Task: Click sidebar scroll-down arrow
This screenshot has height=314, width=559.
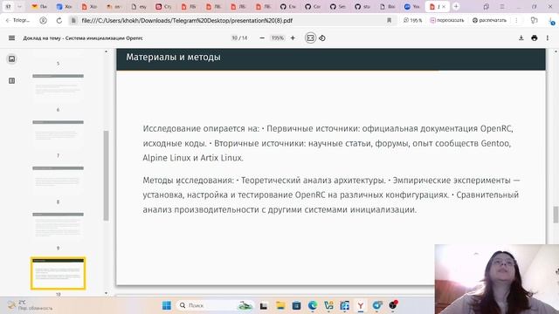Action: point(106,293)
